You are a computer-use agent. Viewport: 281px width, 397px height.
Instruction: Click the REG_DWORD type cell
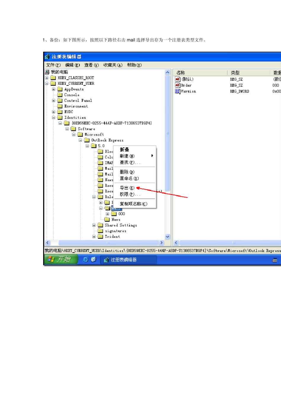point(240,91)
